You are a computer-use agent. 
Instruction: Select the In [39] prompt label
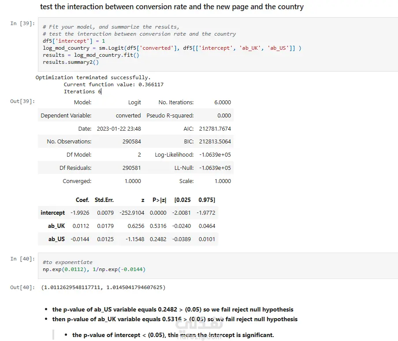tap(22, 23)
